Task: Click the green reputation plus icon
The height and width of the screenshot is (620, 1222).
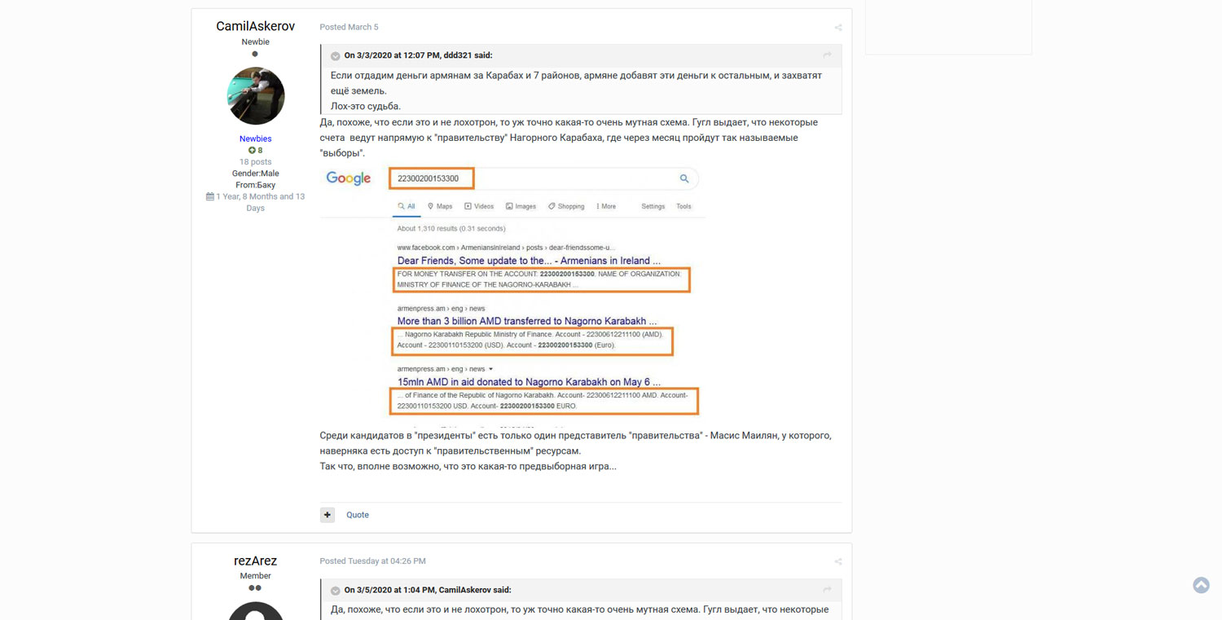Action: click(x=252, y=151)
